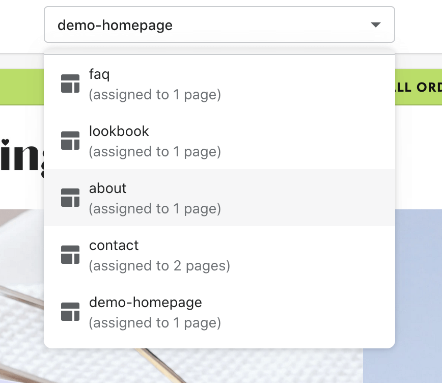Click the template icon next to contact

pyautogui.click(x=71, y=254)
